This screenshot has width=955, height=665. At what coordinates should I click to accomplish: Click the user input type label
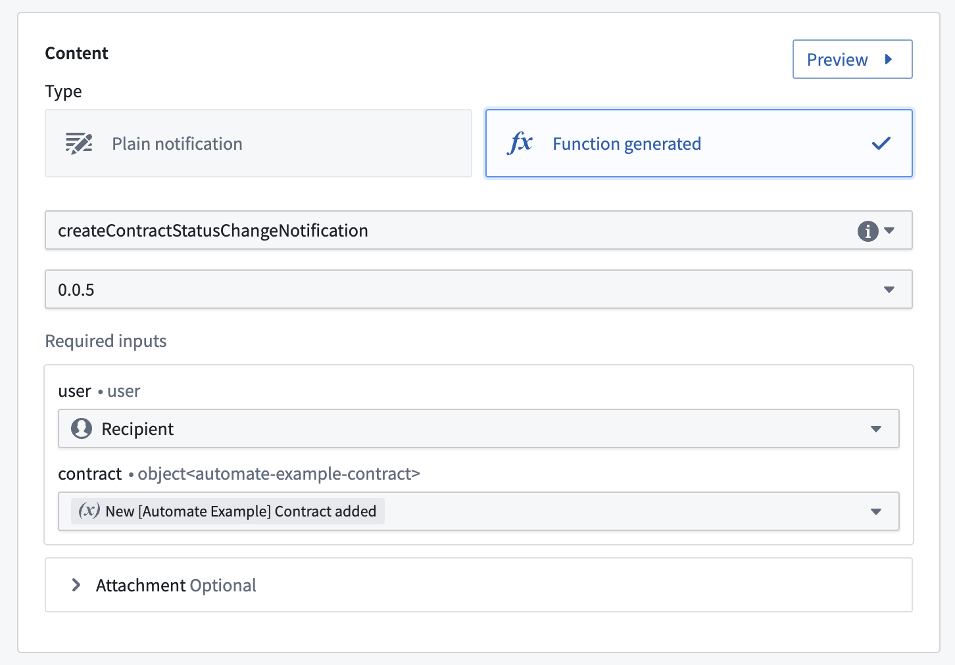pos(124,391)
